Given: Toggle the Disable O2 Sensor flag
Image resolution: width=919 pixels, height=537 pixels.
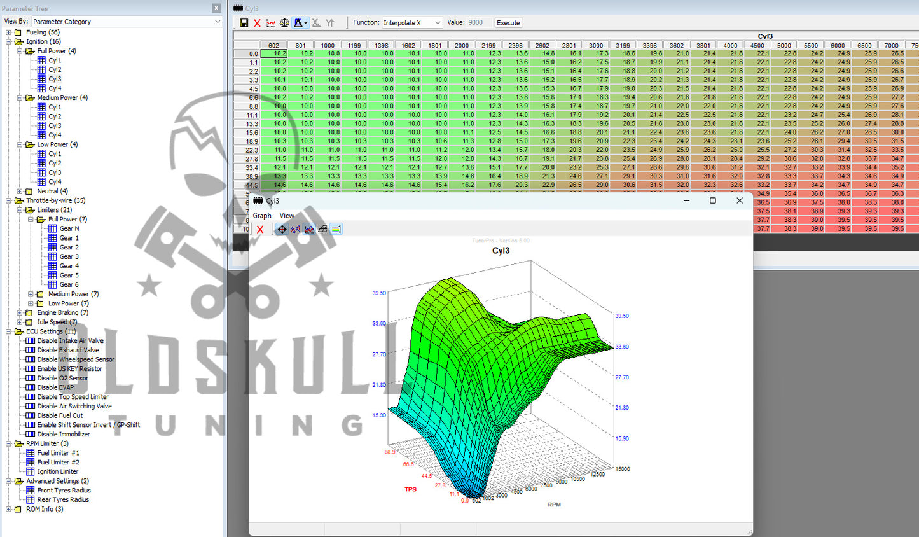Looking at the screenshot, I should [62, 378].
